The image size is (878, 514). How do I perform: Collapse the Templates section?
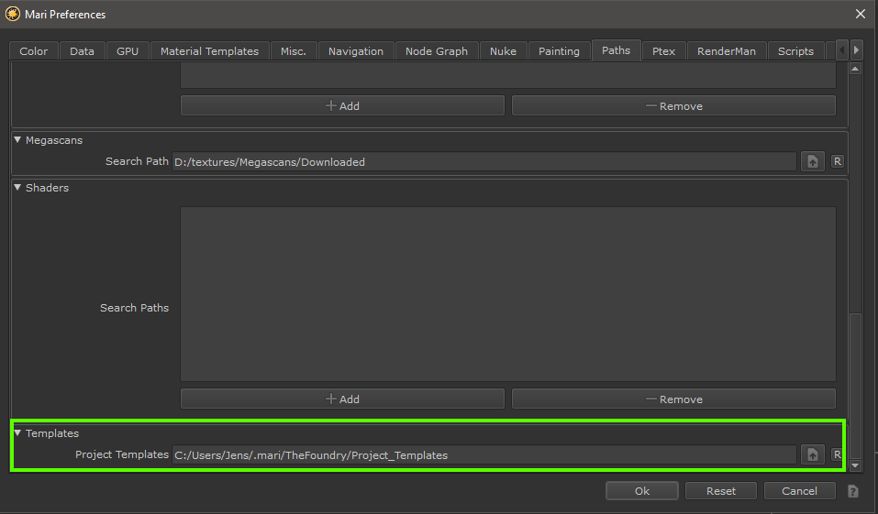(x=17, y=433)
